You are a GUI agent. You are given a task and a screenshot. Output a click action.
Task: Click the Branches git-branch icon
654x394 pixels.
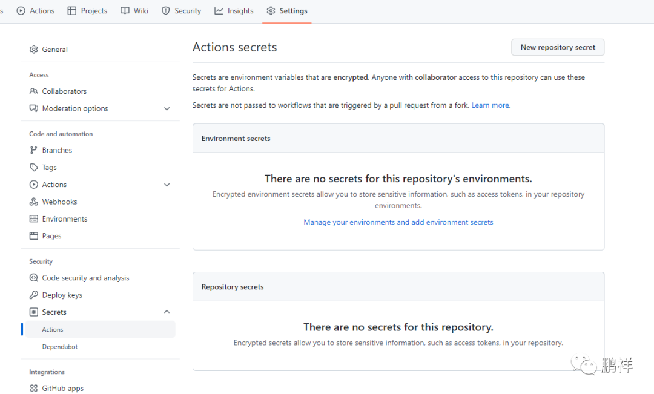click(34, 150)
